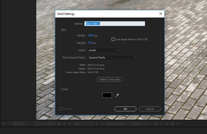Toggle Pixel Aspect Ratio Correction icon
The width and height of the screenshot is (207, 134).
[x=150, y=124]
